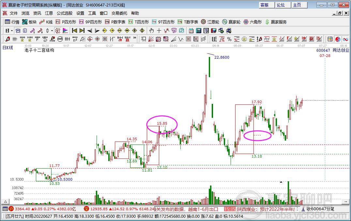Select the zigzag wave line tool
The width and height of the screenshot is (351, 221).
[181, 39]
